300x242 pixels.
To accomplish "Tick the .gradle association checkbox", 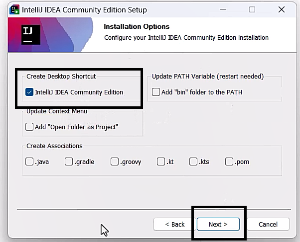I will click(x=69, y=161).
